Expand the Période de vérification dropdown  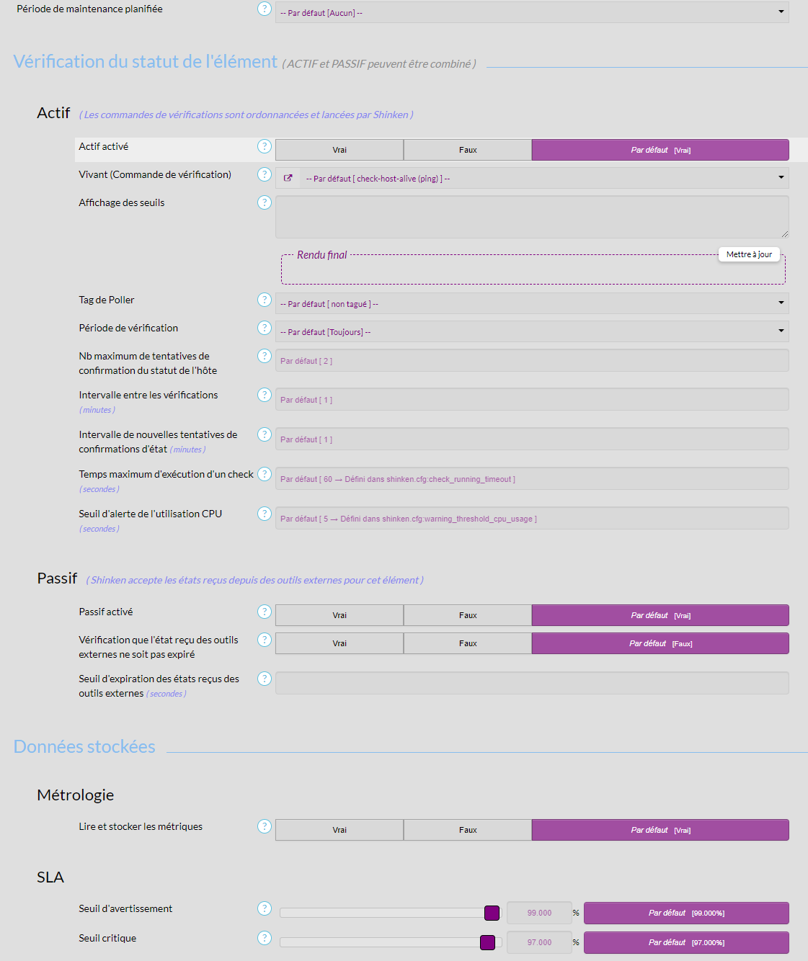tap(532, 331)
